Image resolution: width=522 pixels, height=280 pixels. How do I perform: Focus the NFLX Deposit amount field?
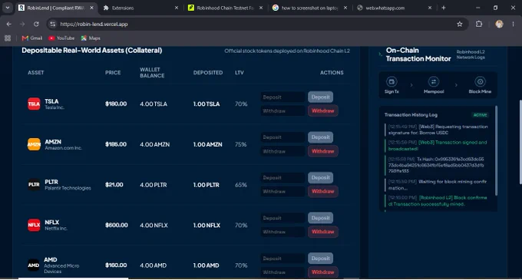tap(282, 218)
